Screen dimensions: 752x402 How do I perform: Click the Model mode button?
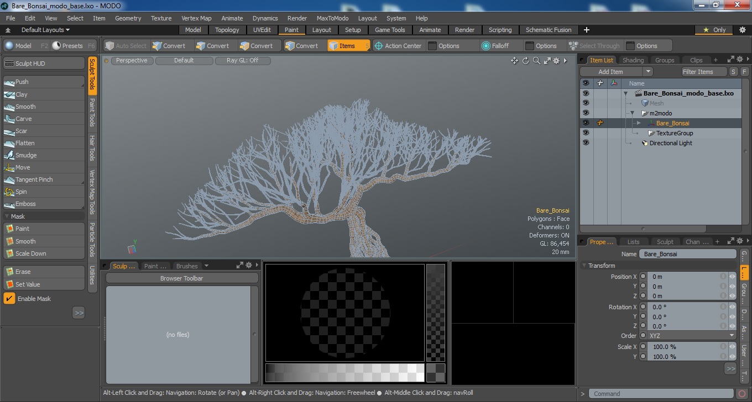[x=26, y=46]
